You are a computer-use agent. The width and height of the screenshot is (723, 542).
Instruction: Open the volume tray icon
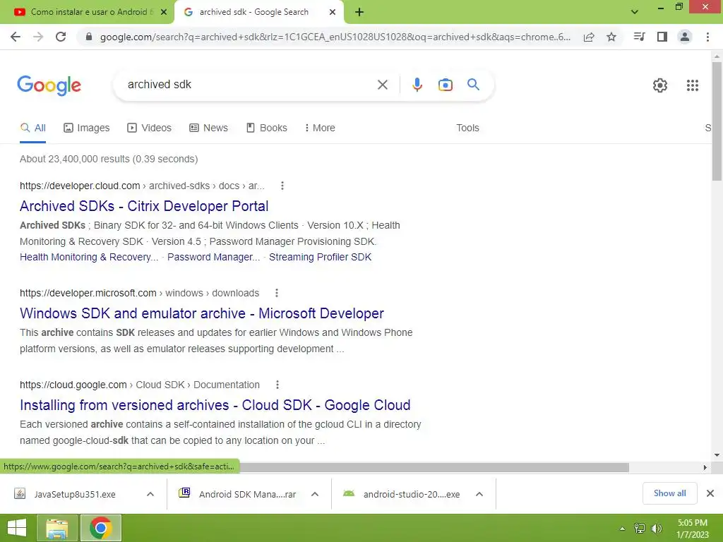click(x=657, y=529)
